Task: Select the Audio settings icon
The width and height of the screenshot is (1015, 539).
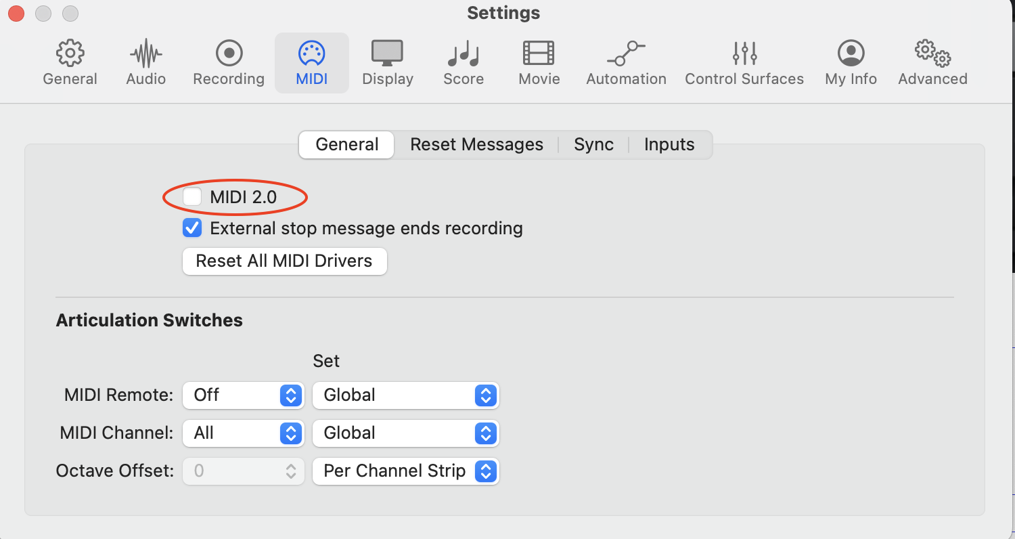Action: point(145,61)
